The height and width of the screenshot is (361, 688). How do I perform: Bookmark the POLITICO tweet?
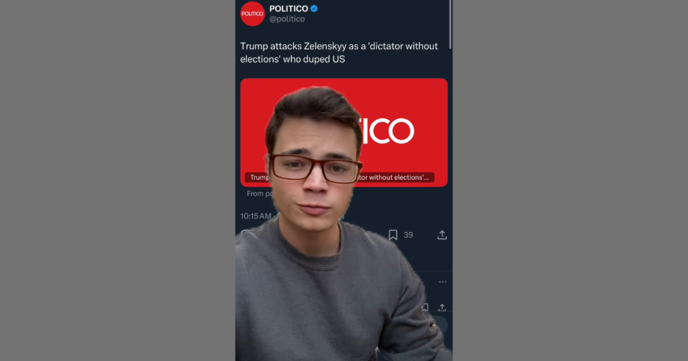coord(393,235)
